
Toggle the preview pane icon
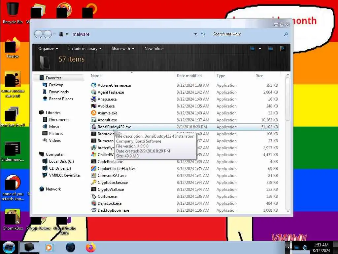coord(271,49)
